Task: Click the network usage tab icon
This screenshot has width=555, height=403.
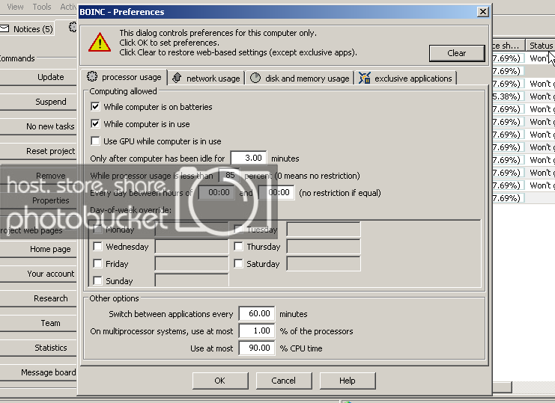Action: pos(177,78)
